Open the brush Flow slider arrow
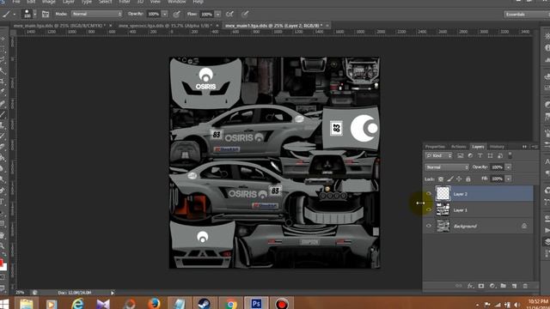Viewport: 550px width, 309px height. coord(217,14)
